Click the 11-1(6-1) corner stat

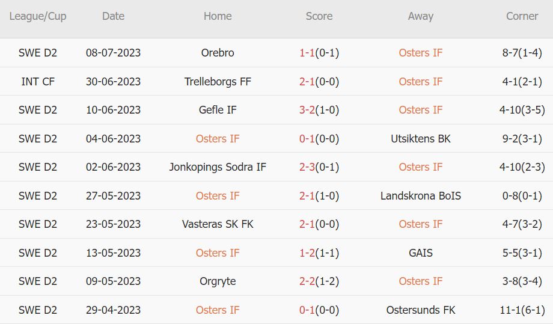(522, 310)
